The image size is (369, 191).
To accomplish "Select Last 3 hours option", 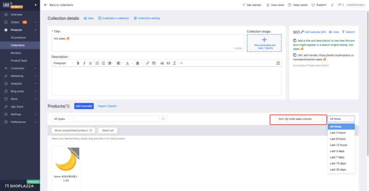I will 341,133.
